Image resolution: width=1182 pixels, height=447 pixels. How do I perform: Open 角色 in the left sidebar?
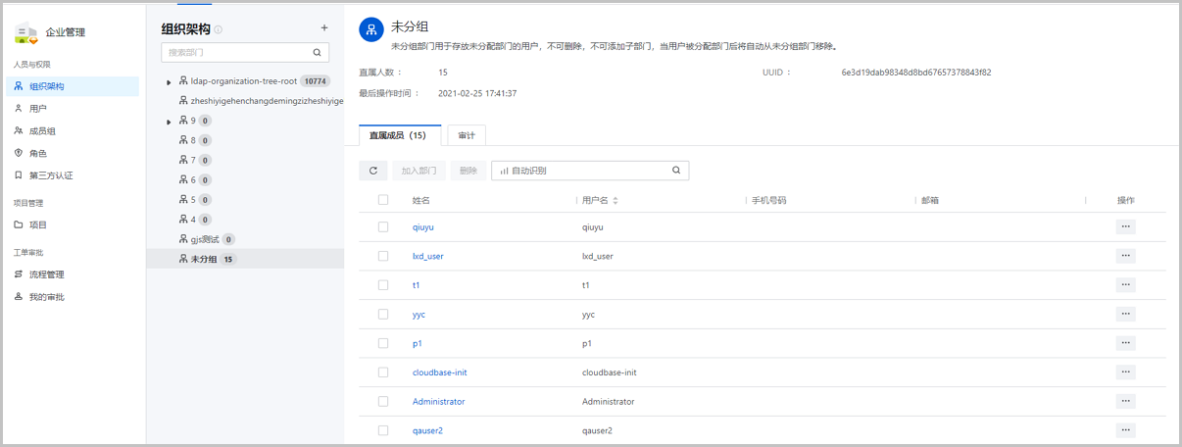point(38,154)
